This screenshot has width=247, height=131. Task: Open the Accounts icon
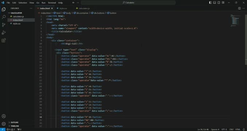pos(4,116)
